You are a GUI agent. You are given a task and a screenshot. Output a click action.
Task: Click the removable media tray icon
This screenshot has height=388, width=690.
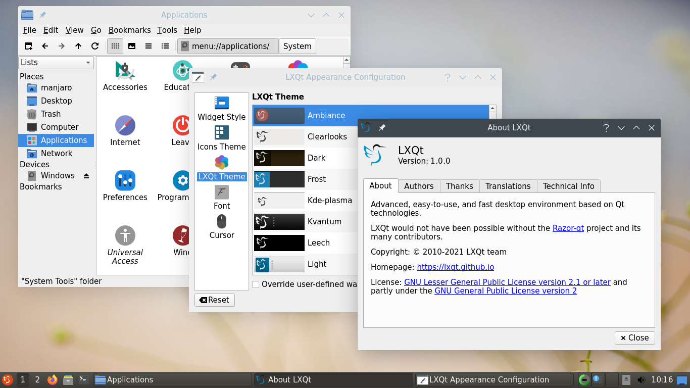pyautogui.click(x=626, y=380)
